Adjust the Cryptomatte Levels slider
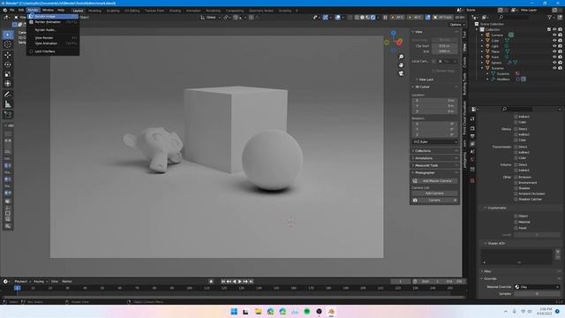The width and height of the screenshot is (565, 318). pyautogui.click(x=537, y=235)
